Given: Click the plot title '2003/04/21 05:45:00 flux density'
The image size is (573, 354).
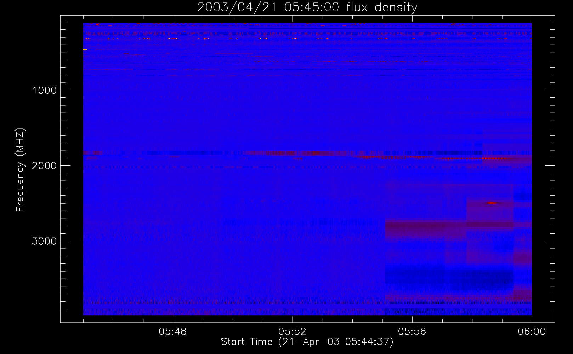Looking at the screenshot, I should click(307, 7).
